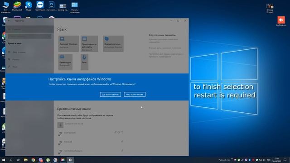Click Bluetooth icon in system tray

[250, 160]
